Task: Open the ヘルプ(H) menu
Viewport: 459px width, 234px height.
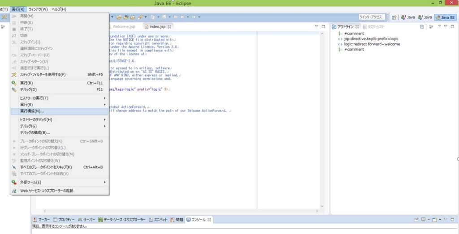Action: click(x=59, y=9)
